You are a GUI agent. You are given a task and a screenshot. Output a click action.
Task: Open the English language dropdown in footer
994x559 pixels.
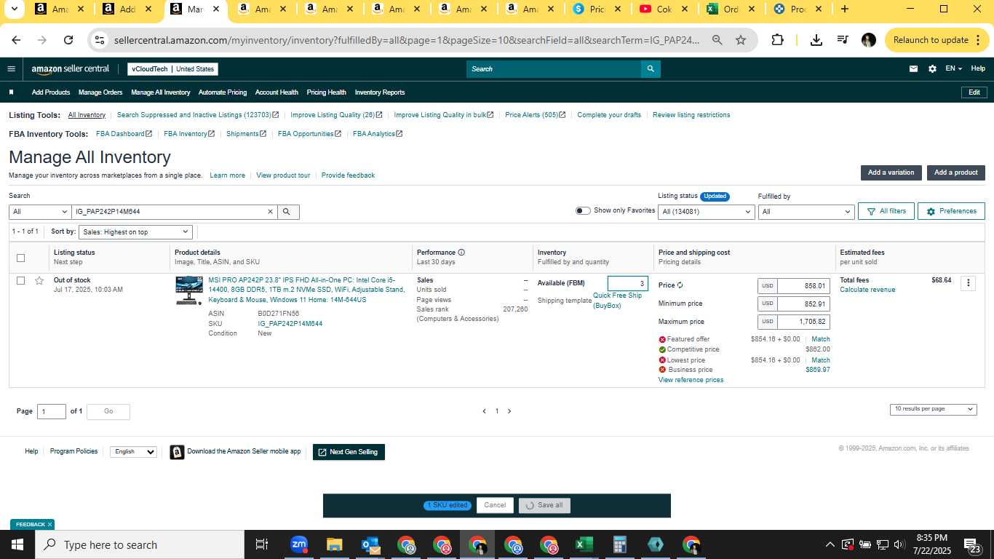133,452
